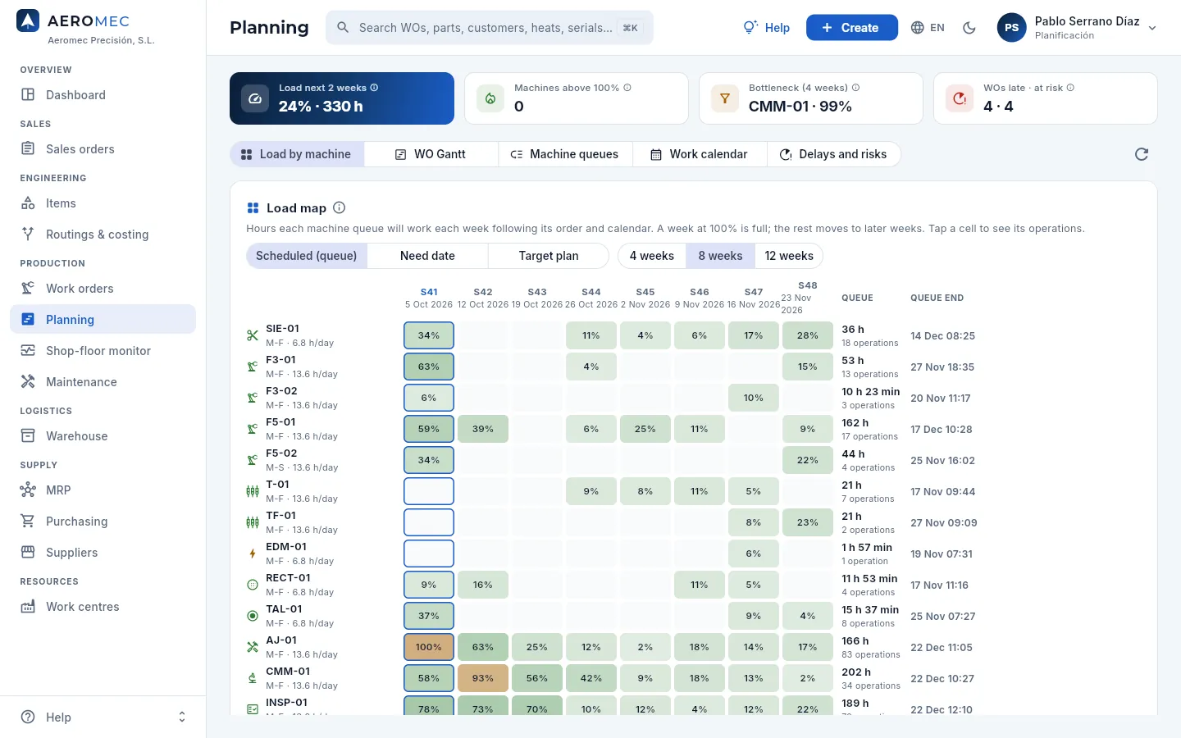Select the Target plan view mode

pyautogui.click(x=549, y=256)
